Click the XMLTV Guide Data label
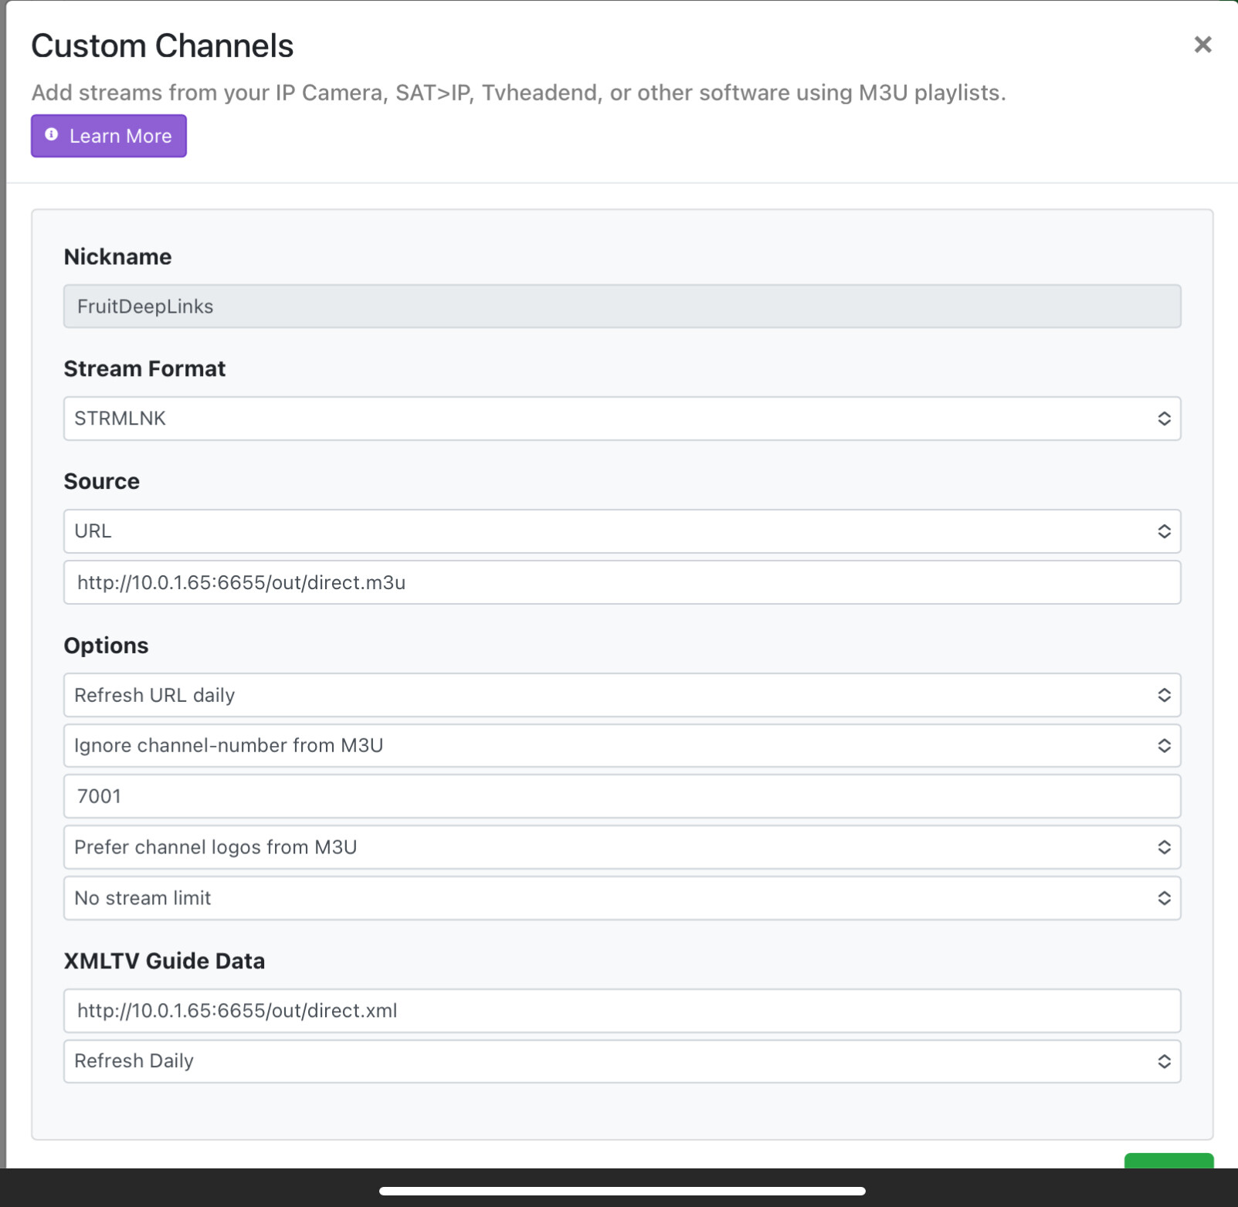This screenshot has height=1207, width=1238. click(x=164, y=961)
